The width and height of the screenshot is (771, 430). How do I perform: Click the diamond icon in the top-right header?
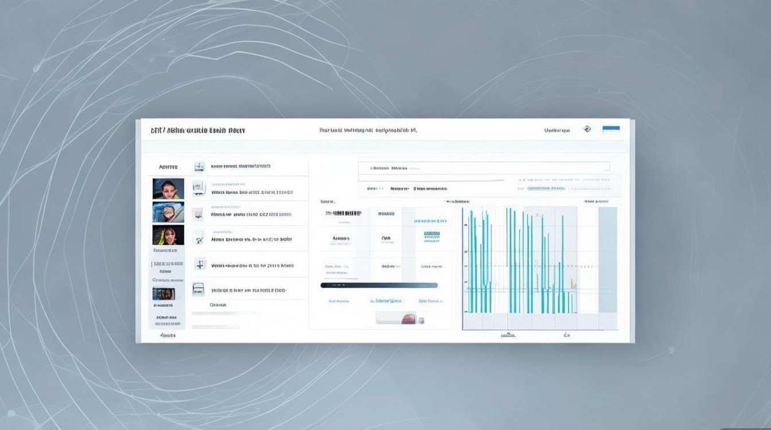(x=587, y=130)
